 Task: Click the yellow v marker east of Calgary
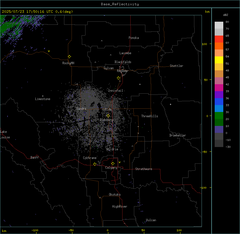click(119, 162)
